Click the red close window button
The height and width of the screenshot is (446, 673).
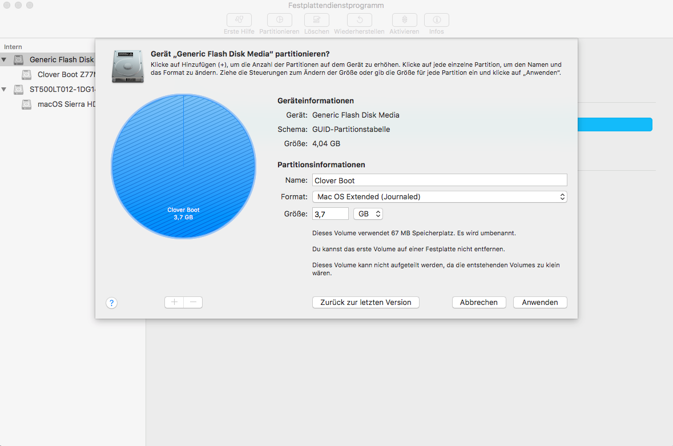(7, 5)
